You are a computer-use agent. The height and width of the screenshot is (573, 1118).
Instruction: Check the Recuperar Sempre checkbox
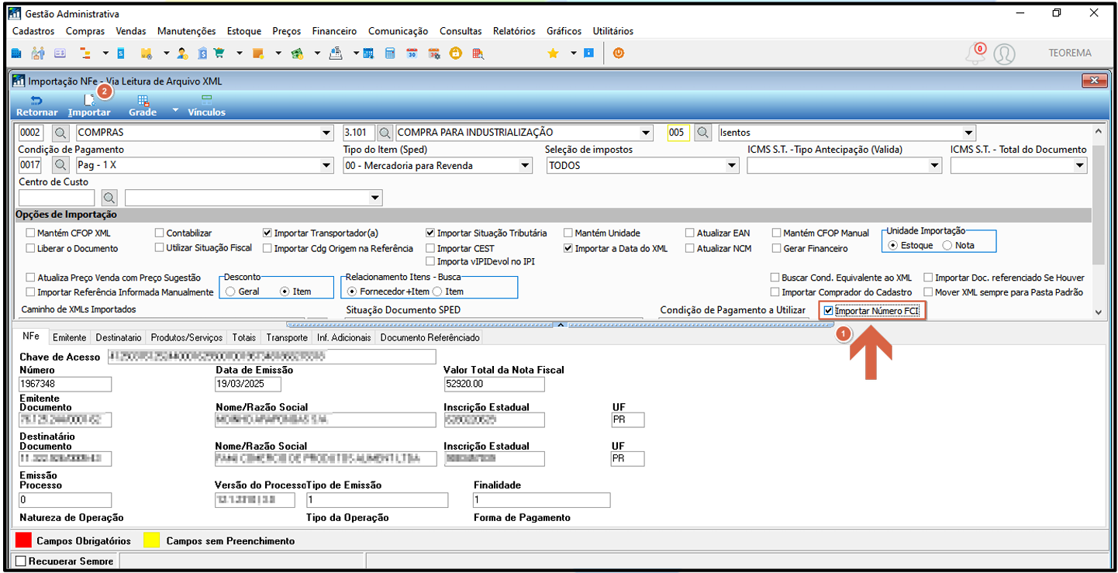pyautogui.click(x=21, y=561)
